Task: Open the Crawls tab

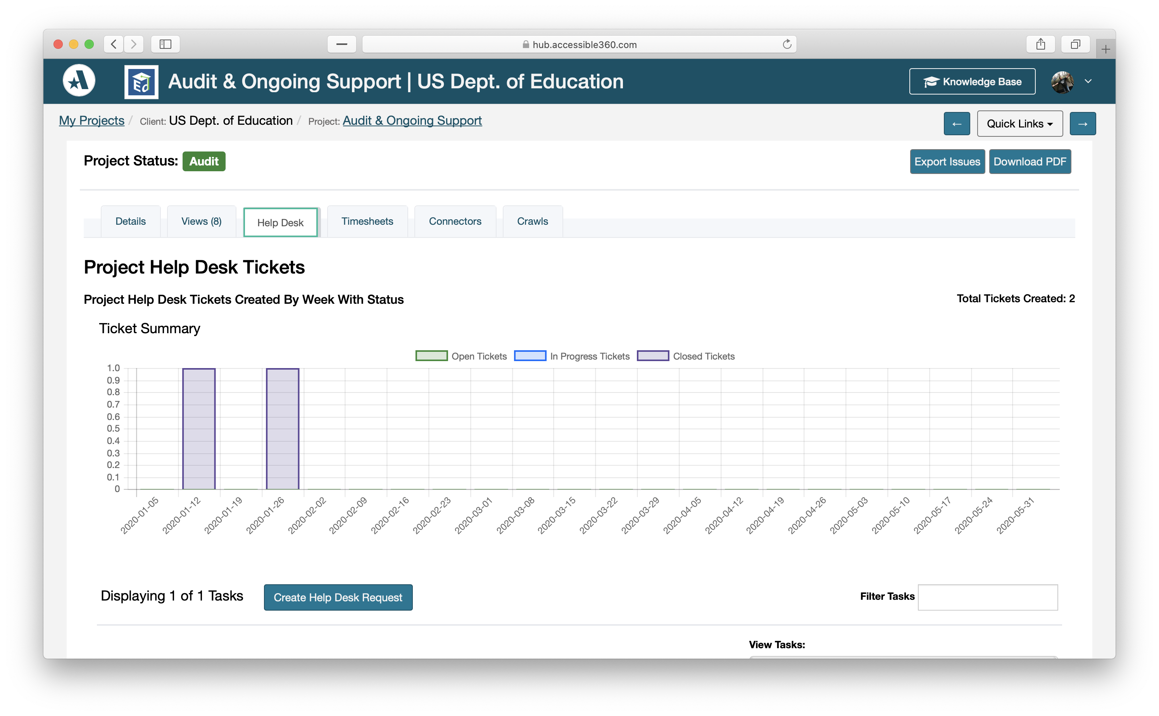Action: [x=532, y=221]
